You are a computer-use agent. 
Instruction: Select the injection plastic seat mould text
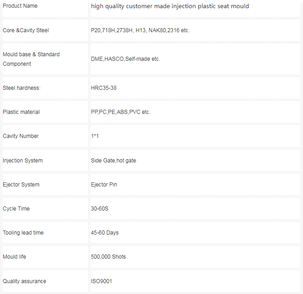point(210,6)
